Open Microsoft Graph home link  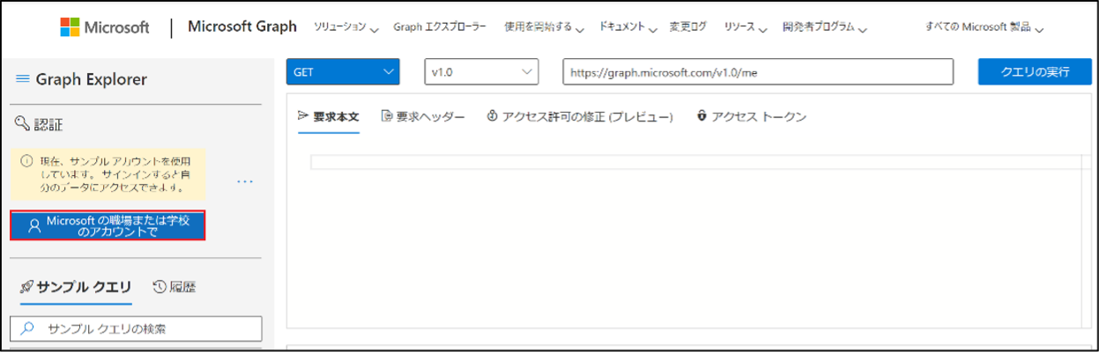coord(242,26)
